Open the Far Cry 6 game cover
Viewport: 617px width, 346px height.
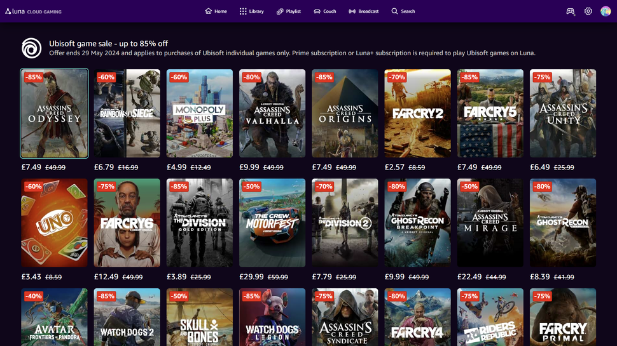127,223
